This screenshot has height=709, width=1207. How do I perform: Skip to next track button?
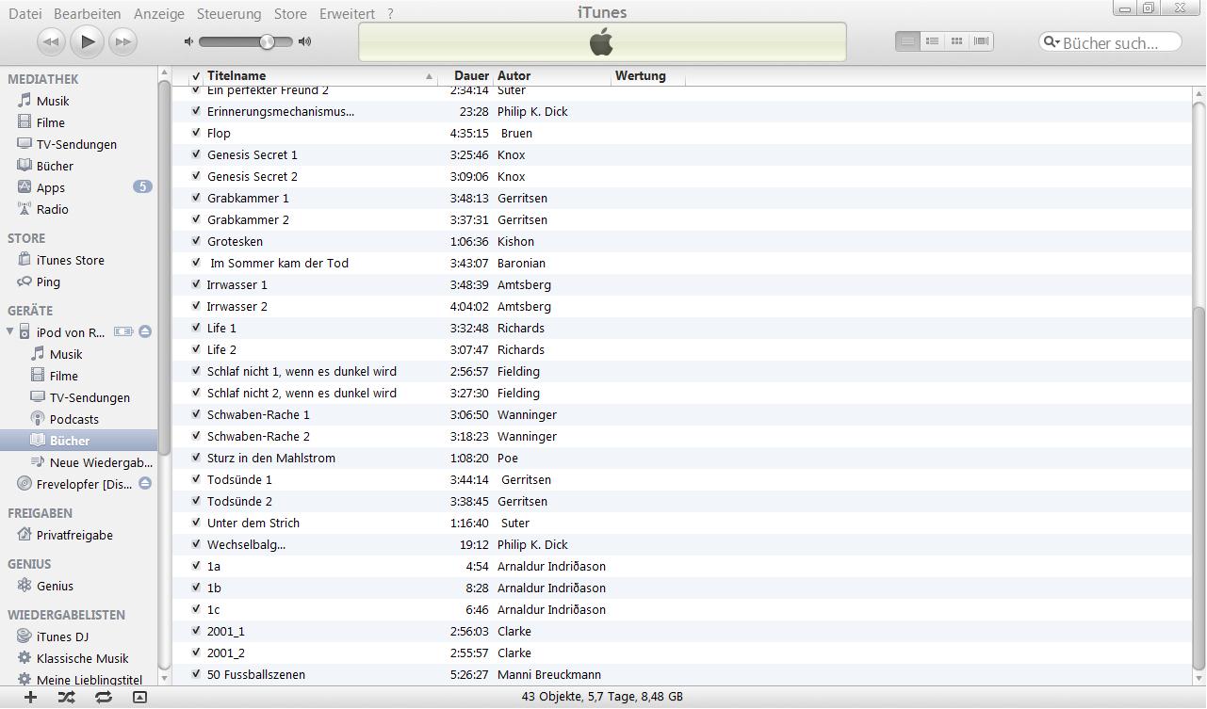pos(122,41)
